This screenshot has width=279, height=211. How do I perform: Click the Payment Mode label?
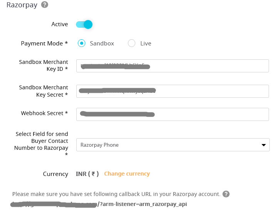44,44
